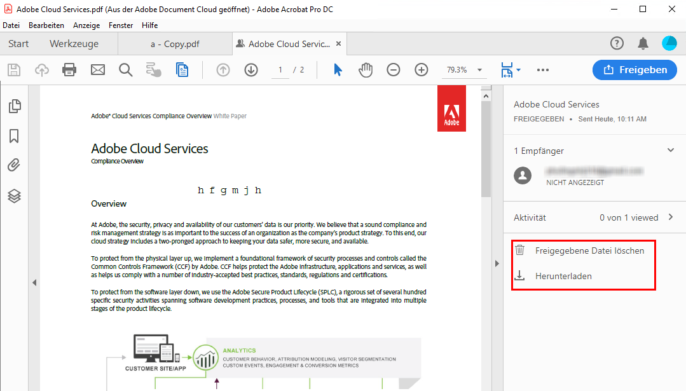This screenshot has width=686, height=391.
Task: Click the NICHT ANGEZEIGT status text
Action: pos(575,183)
